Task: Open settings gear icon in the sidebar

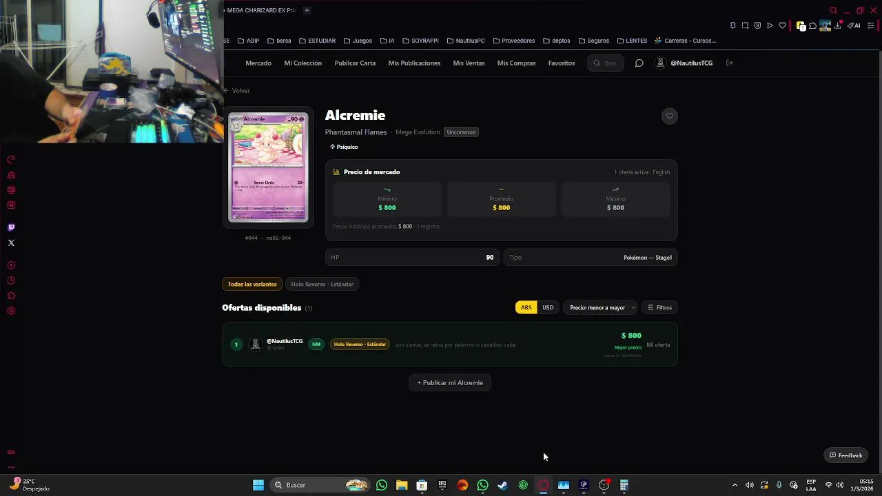Action: 11,311
